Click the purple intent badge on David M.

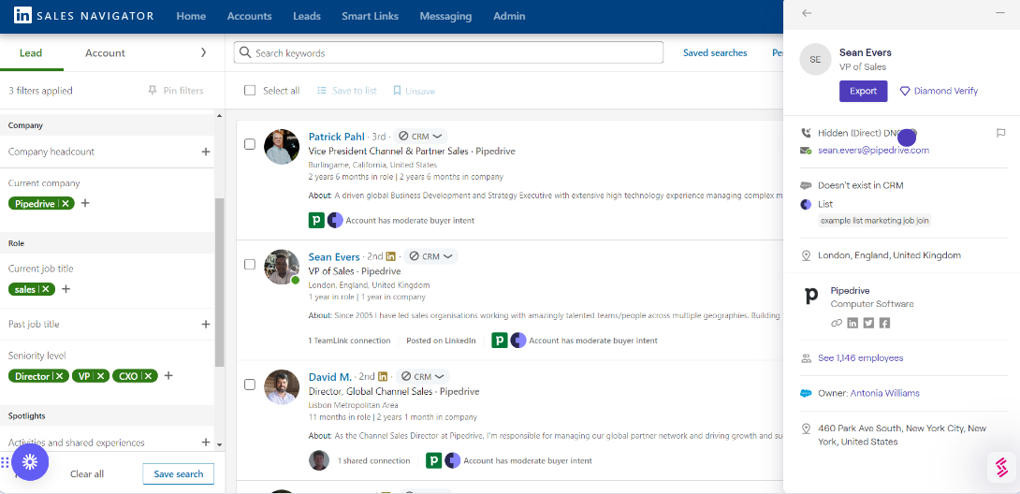pyautogui.click(x=453, y=461)
